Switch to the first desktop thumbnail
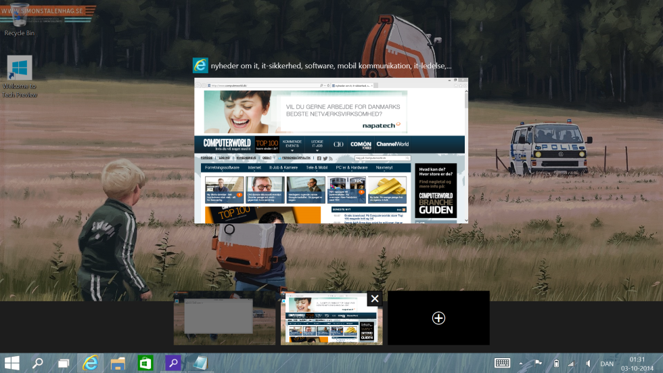663x373 pixels. (225, 318)
